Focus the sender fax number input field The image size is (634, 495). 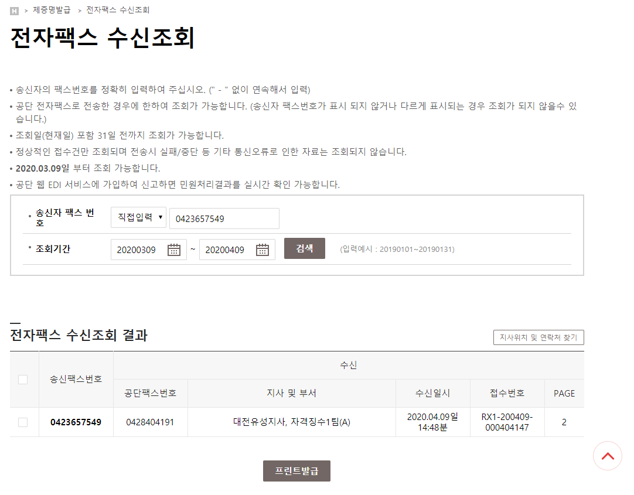[224, 219]
